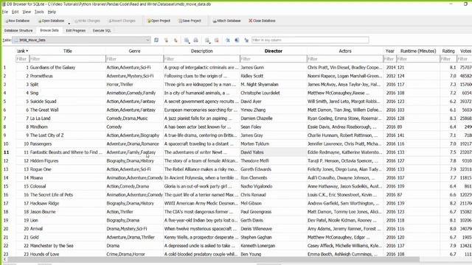The width and height of the screenshot is (472, 265).
Task: Click the 'Filter in any column' field
Action: click(310, 40)
